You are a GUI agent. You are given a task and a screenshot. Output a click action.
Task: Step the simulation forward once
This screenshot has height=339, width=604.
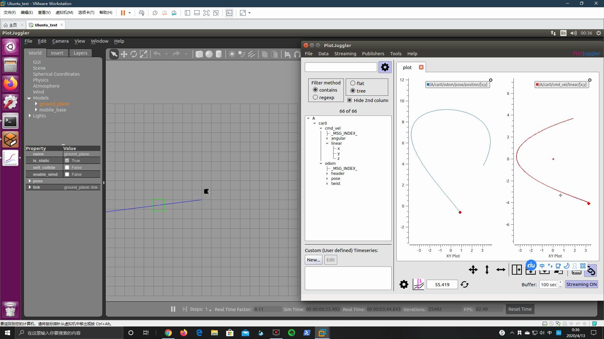click(185, 309)
